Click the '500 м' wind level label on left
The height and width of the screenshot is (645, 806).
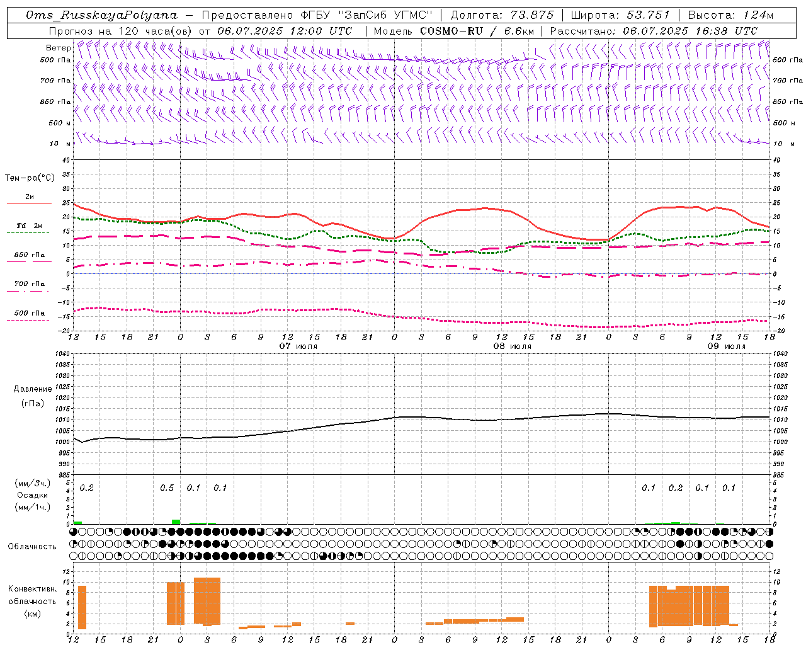point(59,123)
